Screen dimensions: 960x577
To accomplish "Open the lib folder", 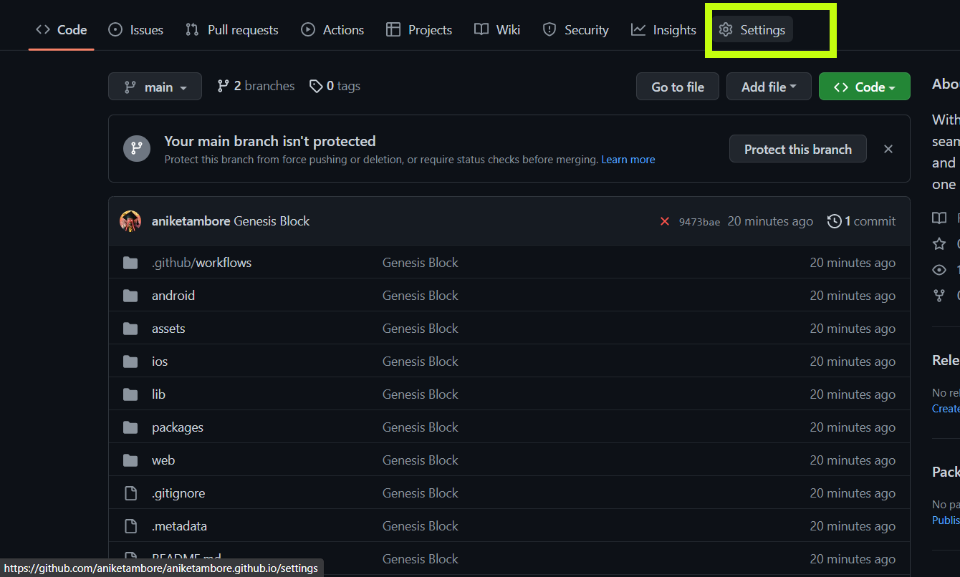I will [158, 394].
